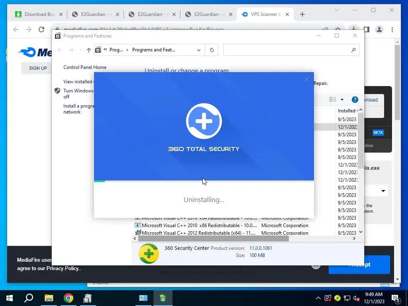Click the search magnifier in Programs and Features
Screen dimensions: 408x306
[353, 50]
